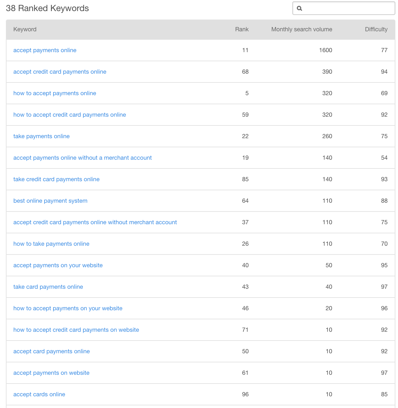The height and width of the screenshot is (408, 398).
Task: Open 'accept payments online' keyword link
Action: 45,50
